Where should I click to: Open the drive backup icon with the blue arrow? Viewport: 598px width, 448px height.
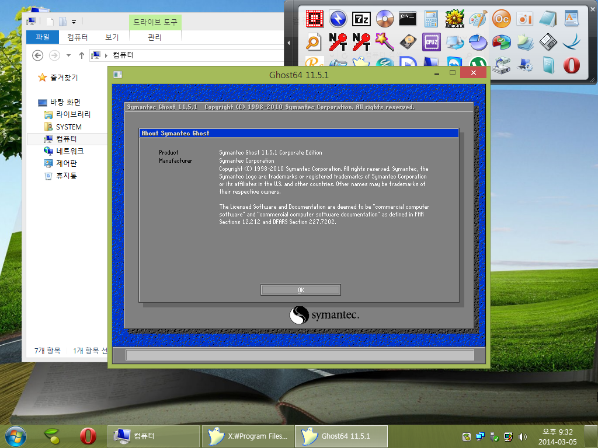point(501,65)
